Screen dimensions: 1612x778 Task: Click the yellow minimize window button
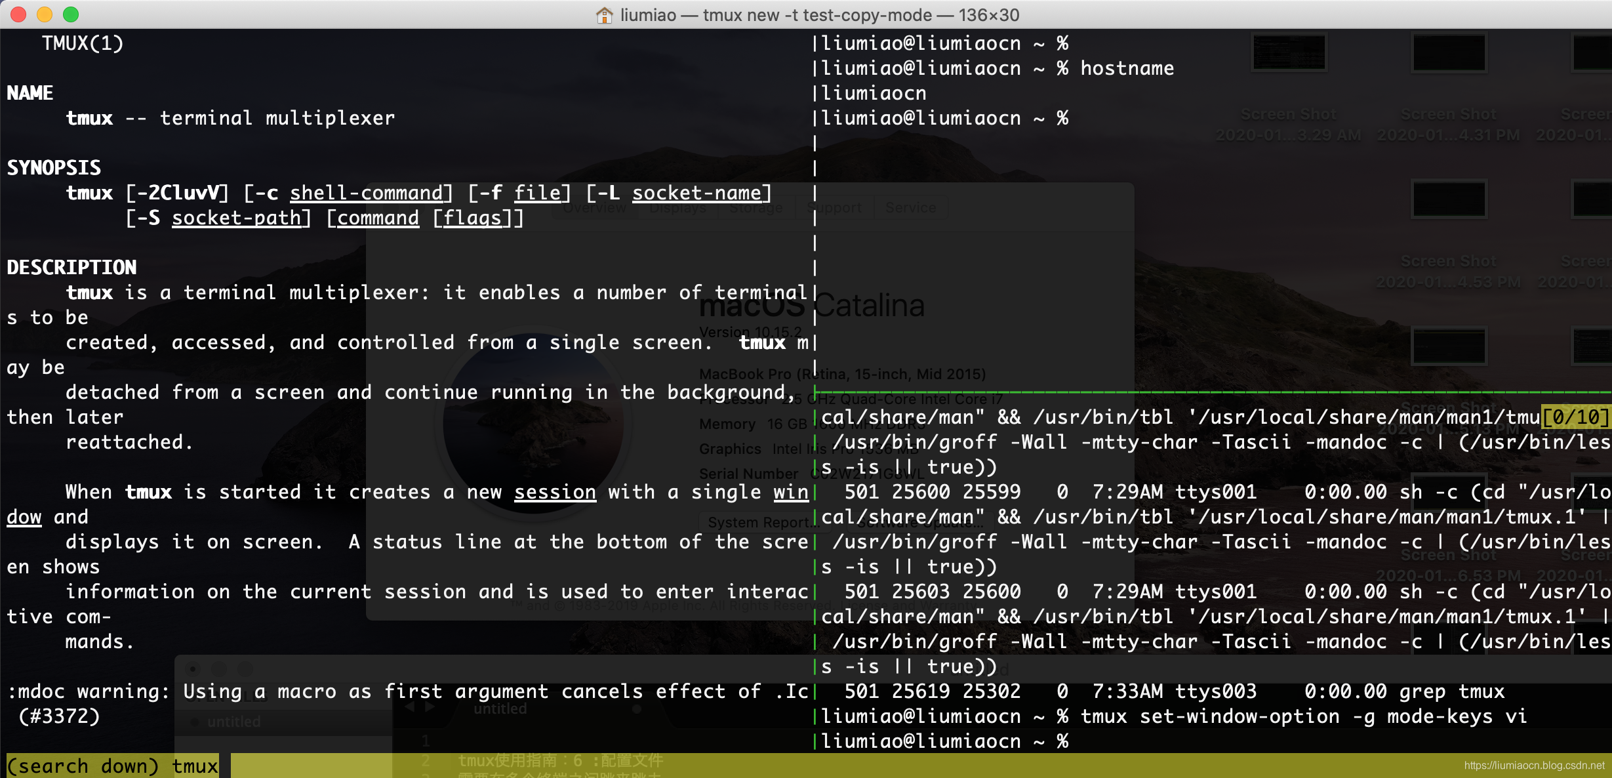click(45, 14)
